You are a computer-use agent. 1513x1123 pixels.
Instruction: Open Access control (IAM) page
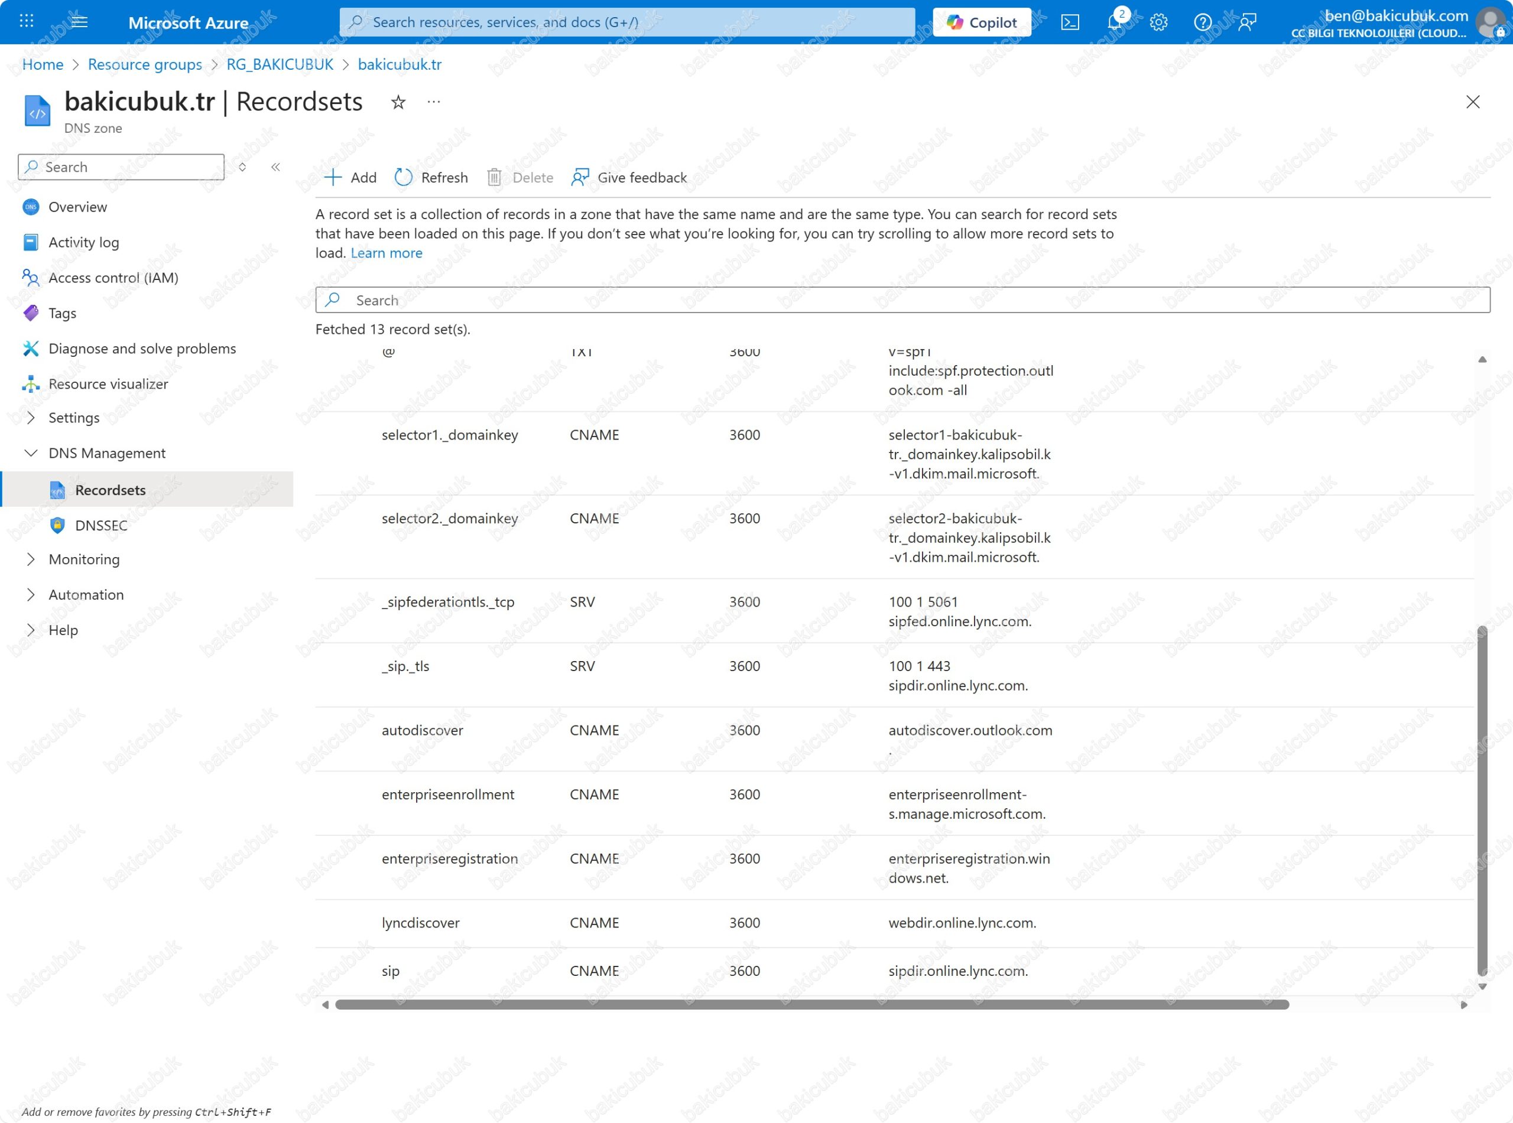point(113,277)
